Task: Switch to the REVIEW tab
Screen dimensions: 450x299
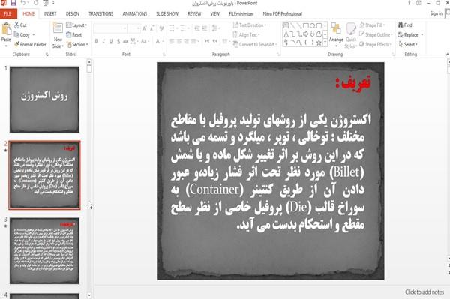Action: click(194, 13)
